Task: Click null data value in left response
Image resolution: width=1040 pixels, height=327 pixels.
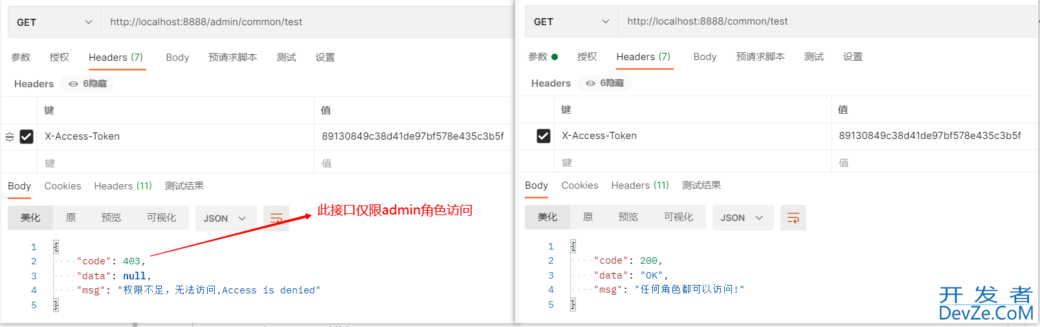Action: click(x=135, y=276)
